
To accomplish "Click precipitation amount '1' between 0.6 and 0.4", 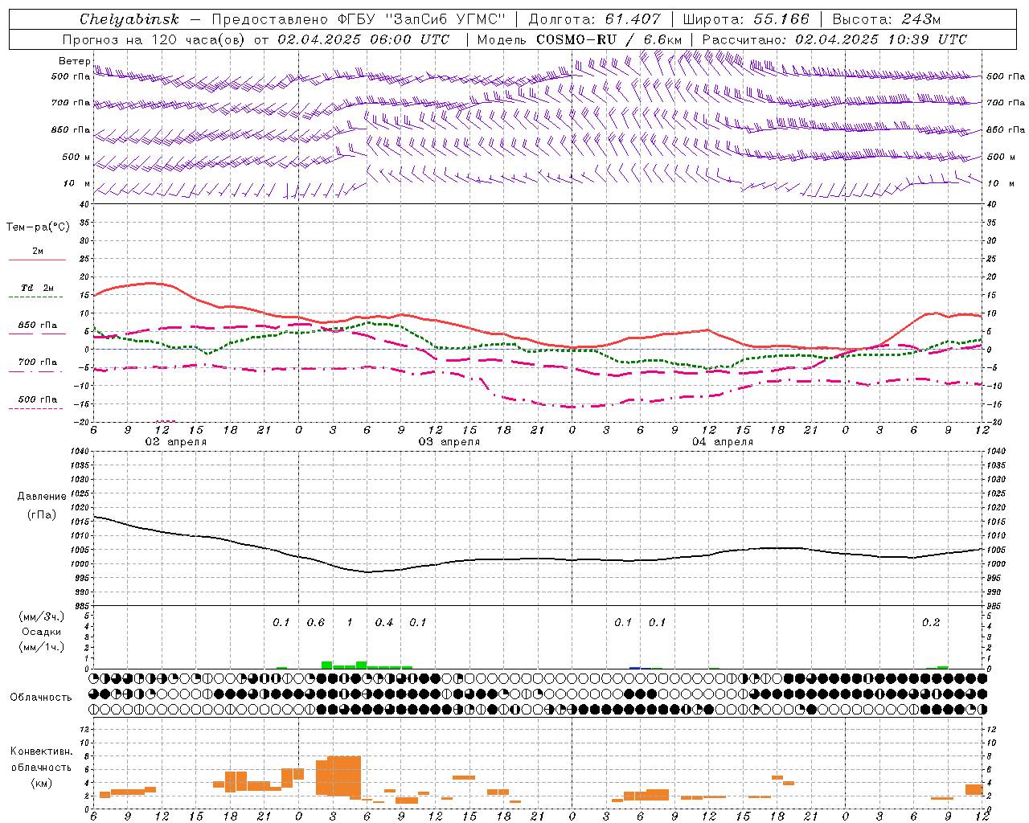I will [350, 622].
